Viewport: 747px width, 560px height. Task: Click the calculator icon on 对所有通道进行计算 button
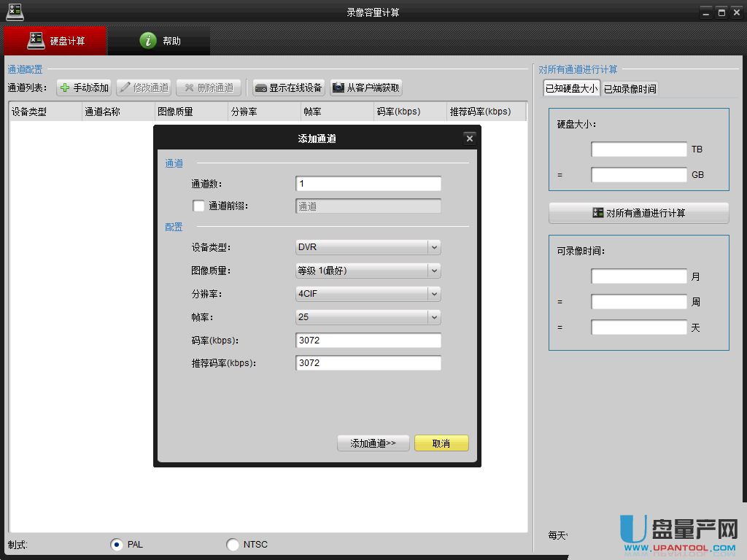click(598, 213)
